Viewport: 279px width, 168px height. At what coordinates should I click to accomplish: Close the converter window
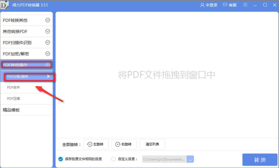point(274,5)
